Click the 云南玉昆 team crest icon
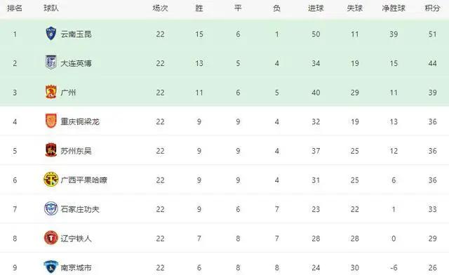Viewport: 449px width, 275px height. tap(51, 34)
